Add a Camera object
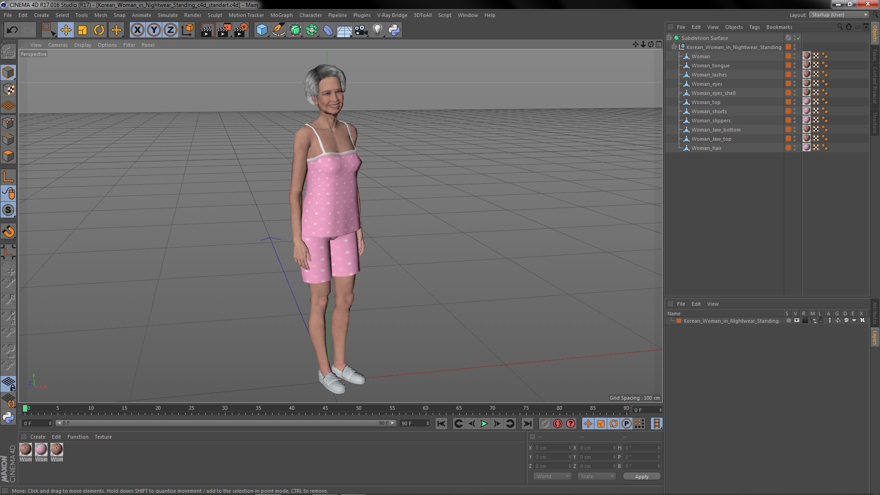 [361, 30]
